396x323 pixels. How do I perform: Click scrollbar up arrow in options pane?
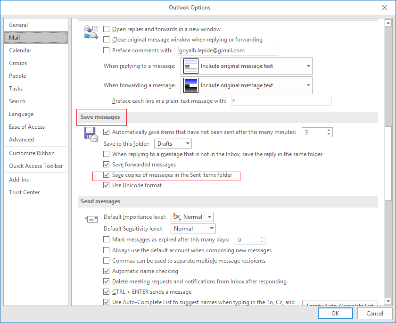coord(388,23)
